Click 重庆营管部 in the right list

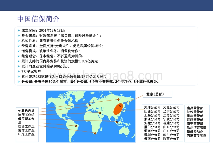195,116
